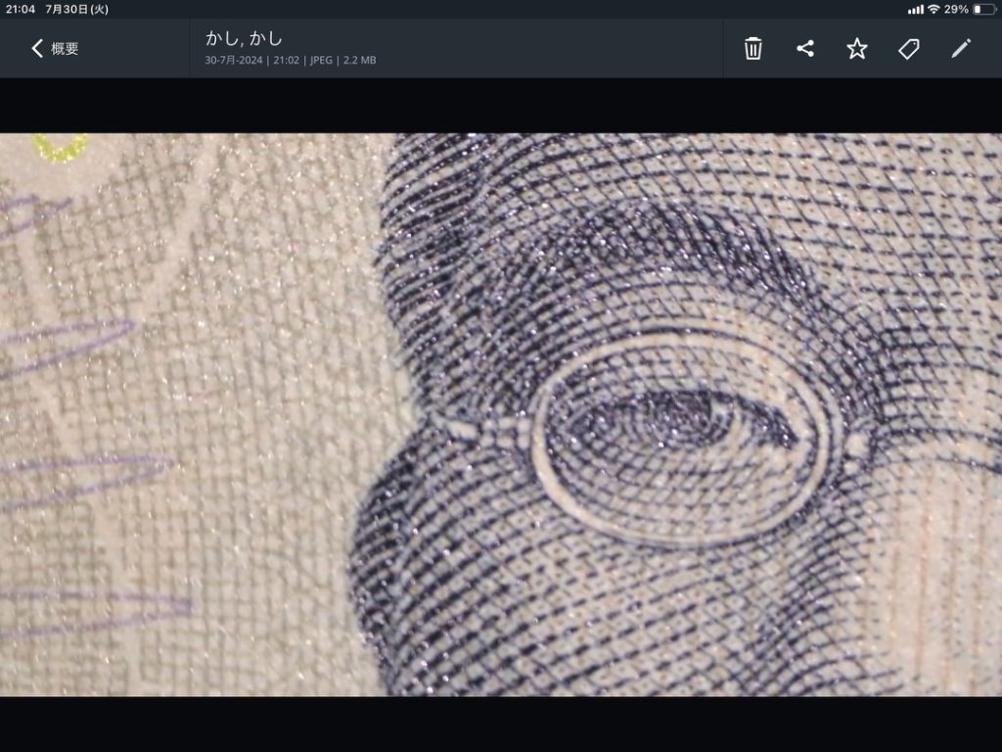Check the battery icon in status bar

pos(984,9)
